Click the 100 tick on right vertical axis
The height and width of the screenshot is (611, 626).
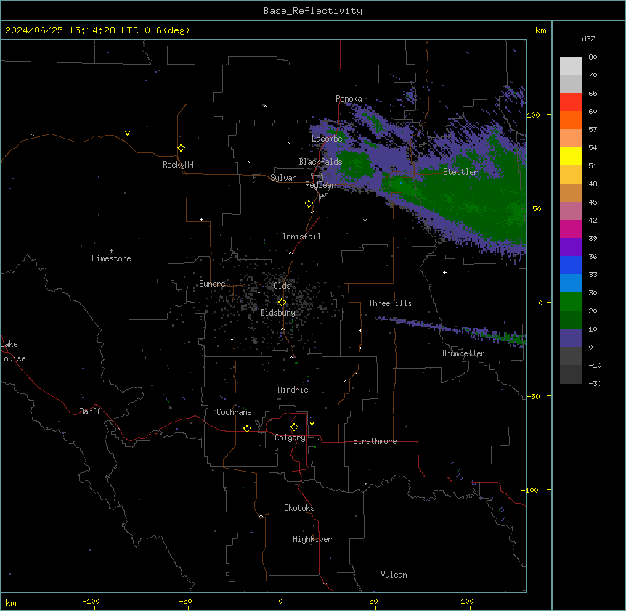(533, 115)
